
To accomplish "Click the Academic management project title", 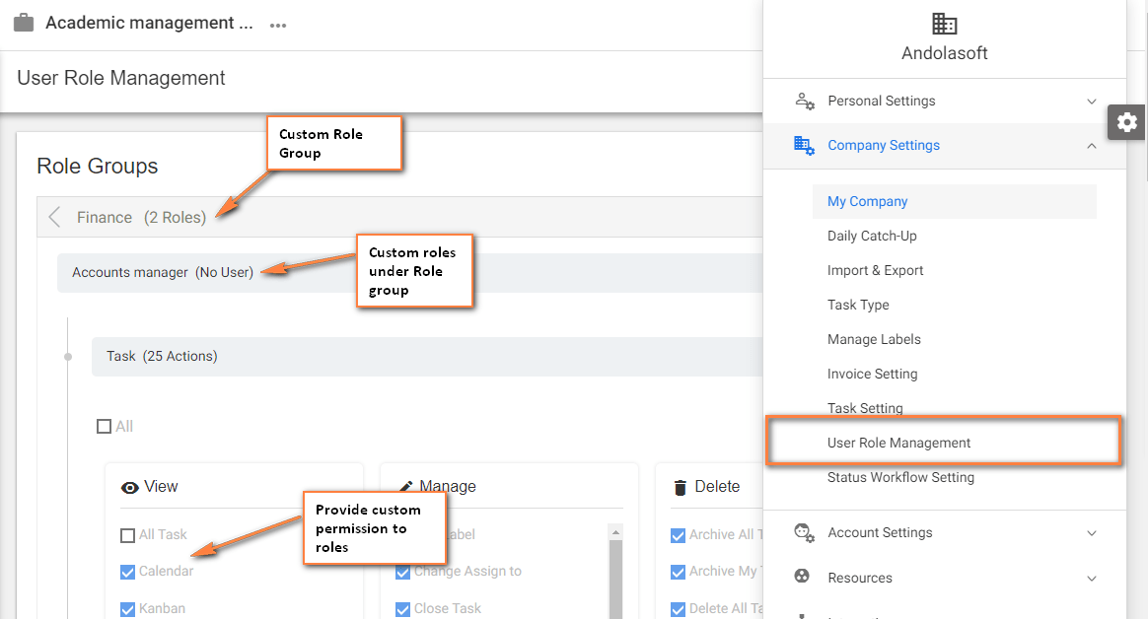I will coord(149,23).
